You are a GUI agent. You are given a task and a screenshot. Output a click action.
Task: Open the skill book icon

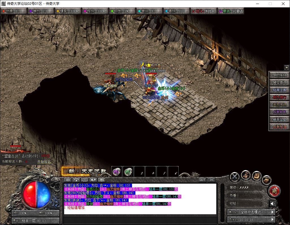point(257,175)
